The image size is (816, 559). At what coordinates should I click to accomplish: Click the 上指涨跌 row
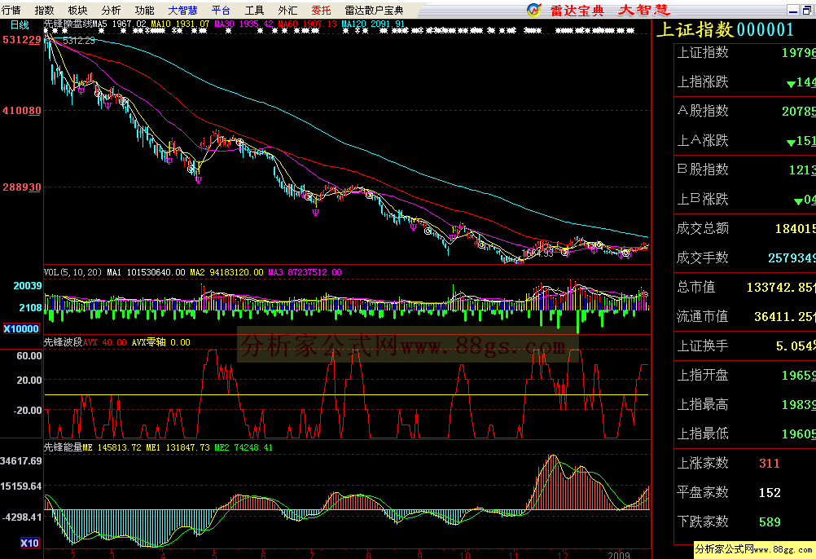[x=746, y=81]
